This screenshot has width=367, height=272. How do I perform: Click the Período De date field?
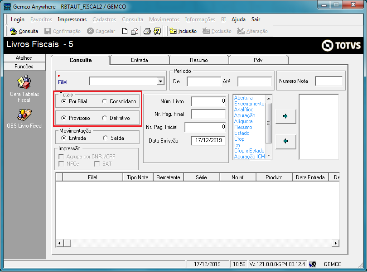click(204, 81)
